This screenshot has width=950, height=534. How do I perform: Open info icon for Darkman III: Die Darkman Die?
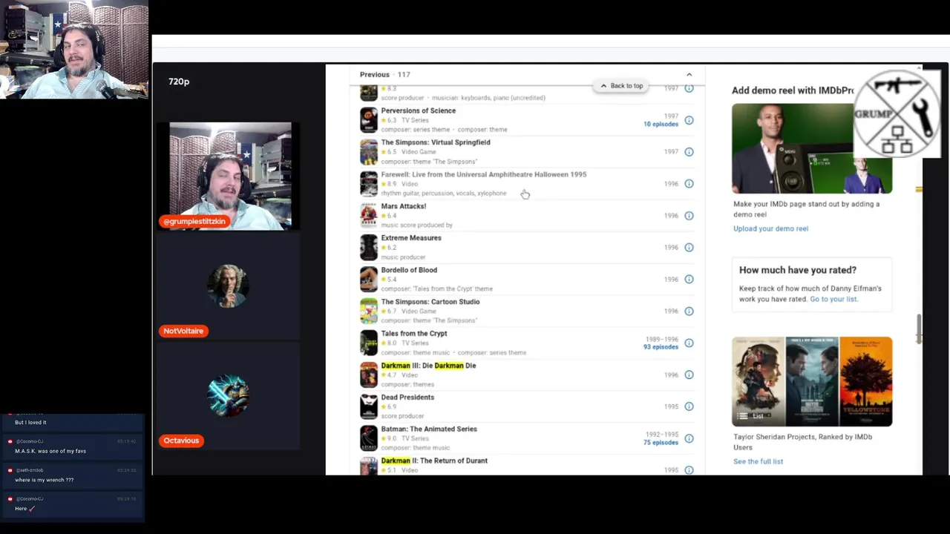click(x=689, y=375)
